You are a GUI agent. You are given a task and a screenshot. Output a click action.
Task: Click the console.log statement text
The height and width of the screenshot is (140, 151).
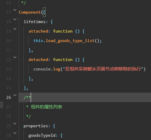click(89, 69)
